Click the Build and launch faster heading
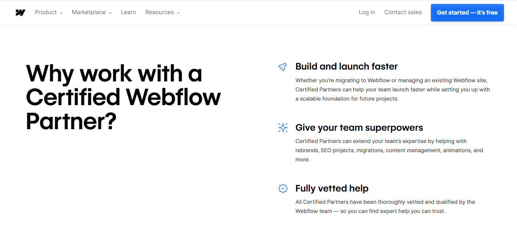 coord(347,67)
